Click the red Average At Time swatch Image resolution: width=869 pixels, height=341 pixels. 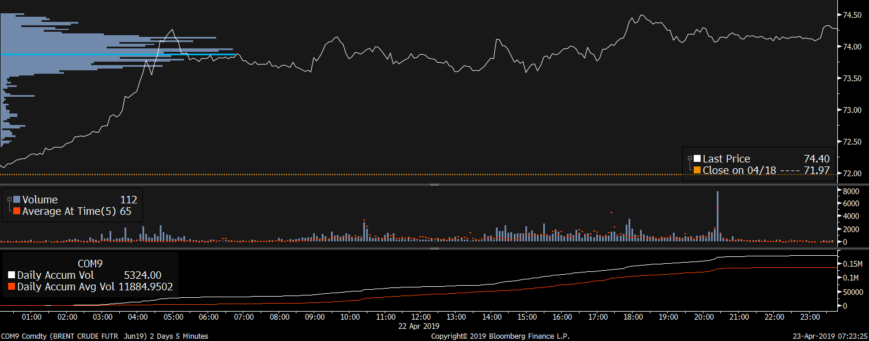[x=17, y=211]
